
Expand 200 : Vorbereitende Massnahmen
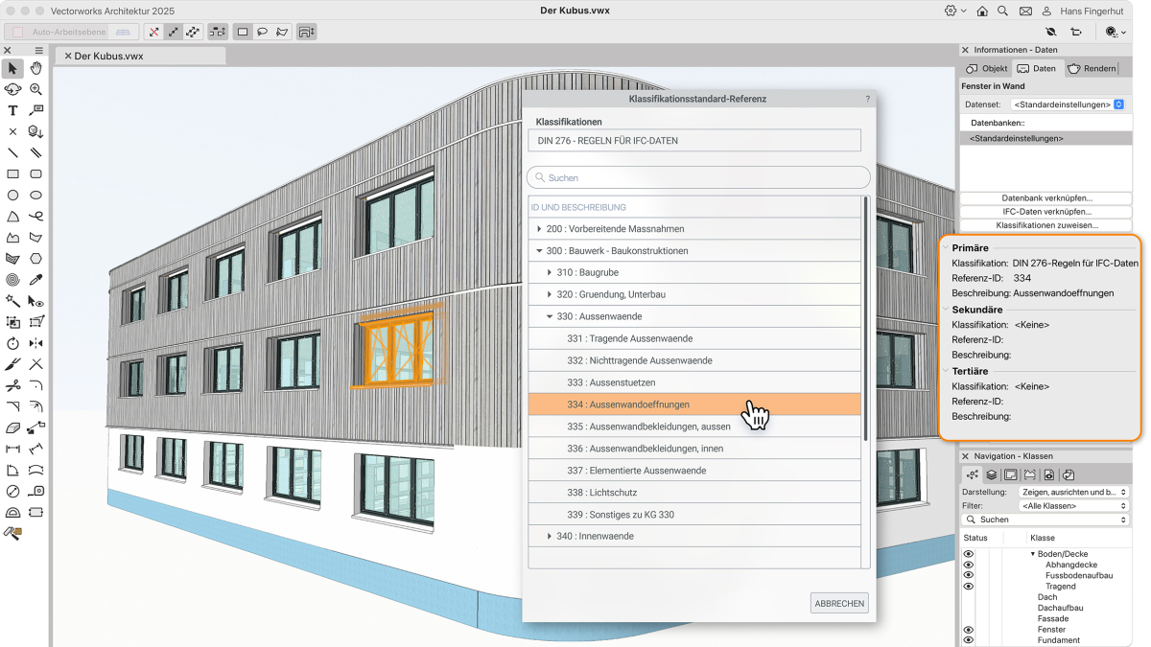point(540,229)
